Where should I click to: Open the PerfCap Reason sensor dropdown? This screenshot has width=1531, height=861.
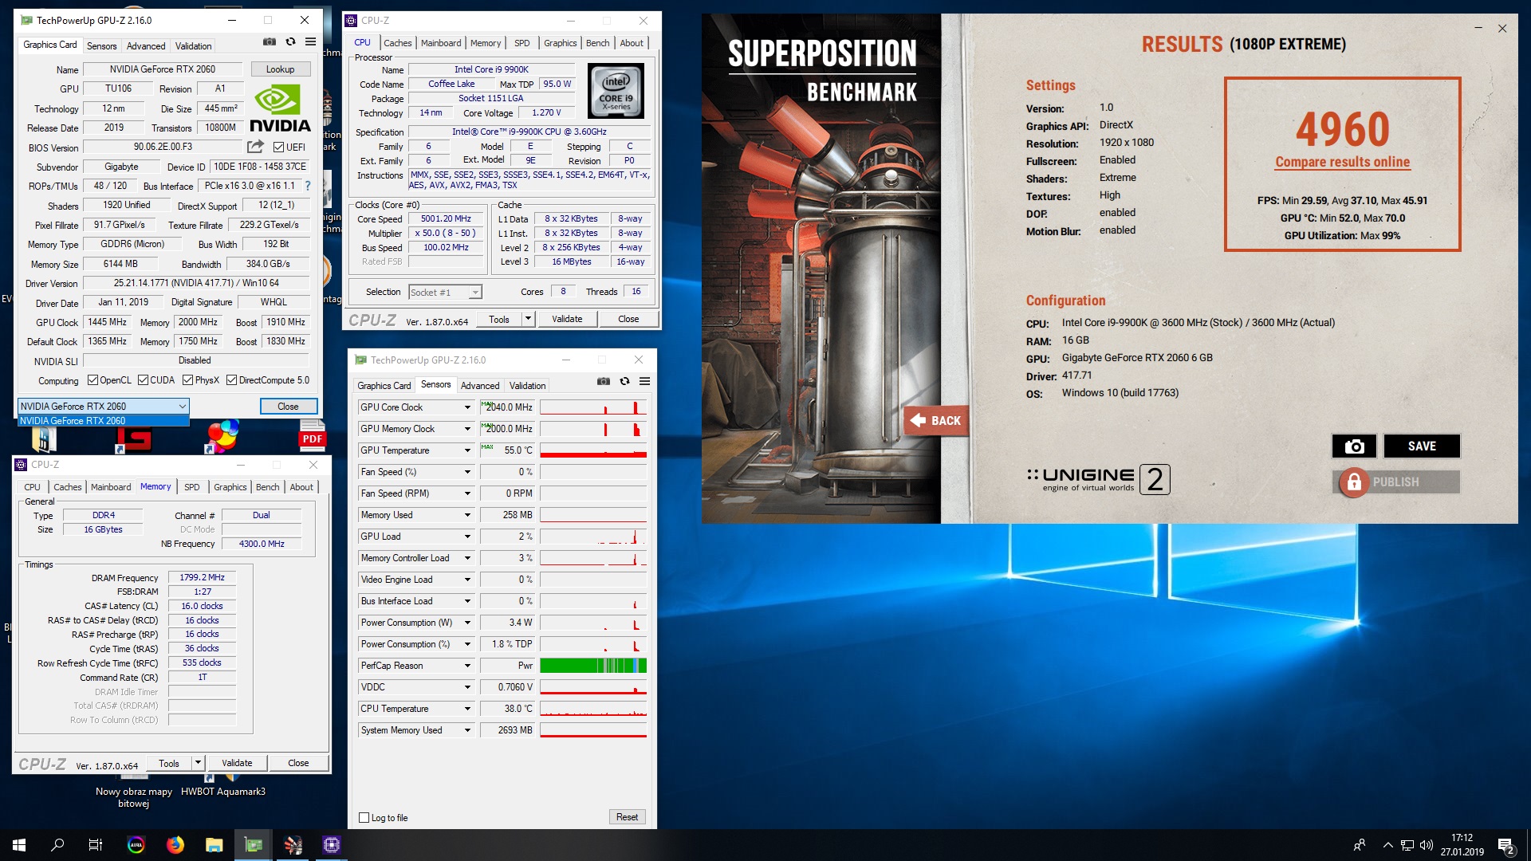point(467,666)
